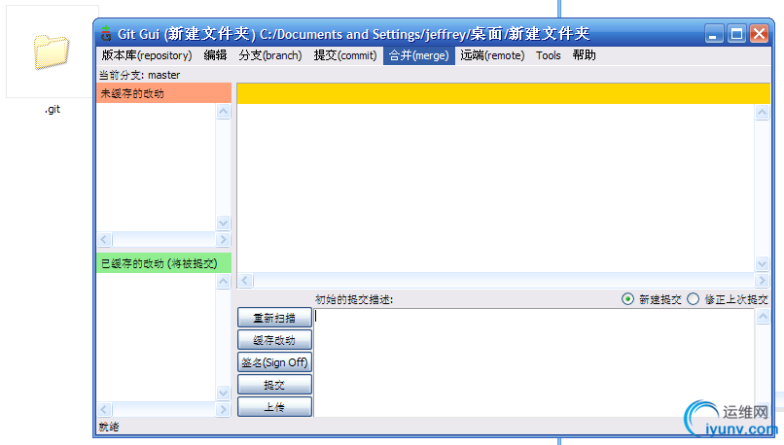This screenshot has width=784, height=445.
Task: Click the 提交 commit button
Action: (274, 385)
